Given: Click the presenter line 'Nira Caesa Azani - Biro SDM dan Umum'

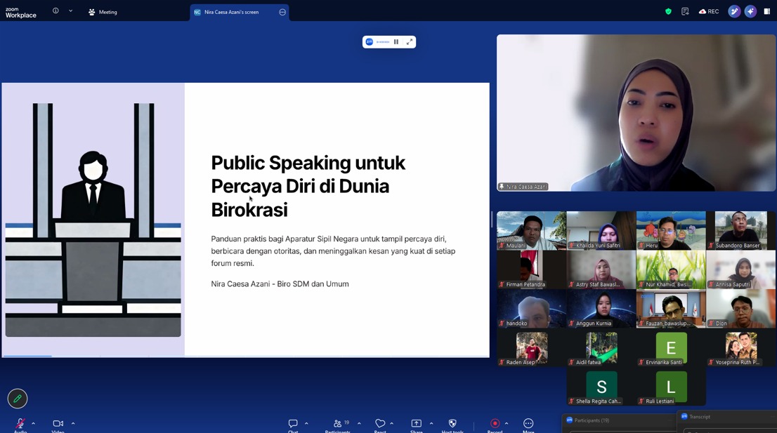Looking at the screenshot, I should click(x=280, y=284).
